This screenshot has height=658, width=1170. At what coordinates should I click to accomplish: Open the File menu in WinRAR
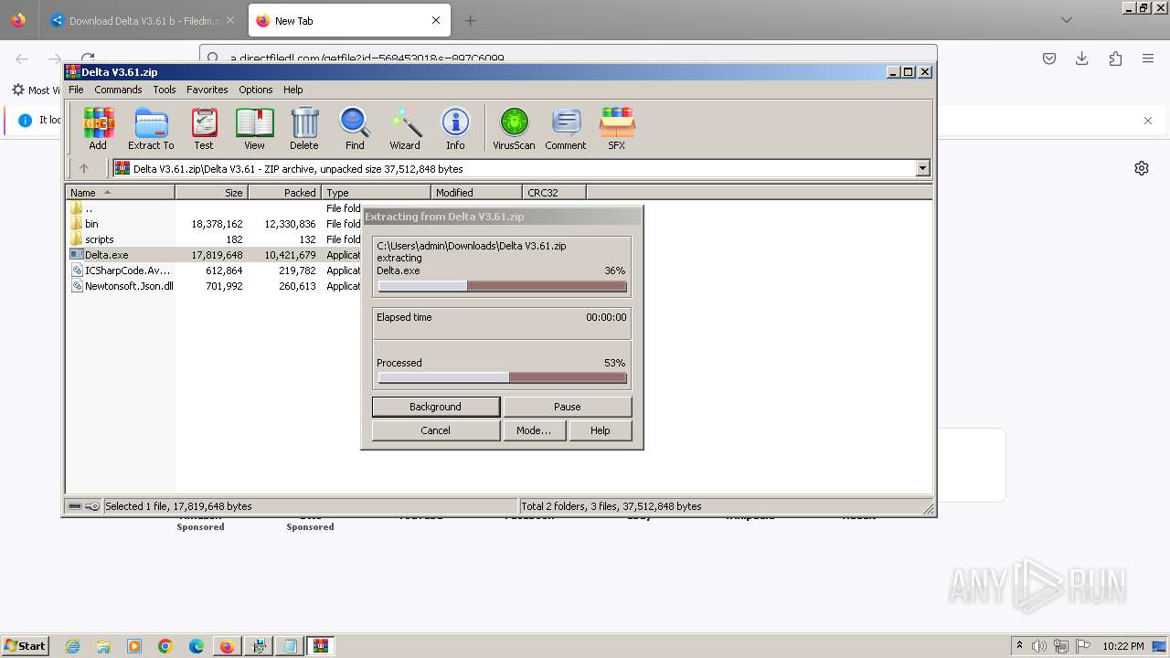(x=76, y=90)
